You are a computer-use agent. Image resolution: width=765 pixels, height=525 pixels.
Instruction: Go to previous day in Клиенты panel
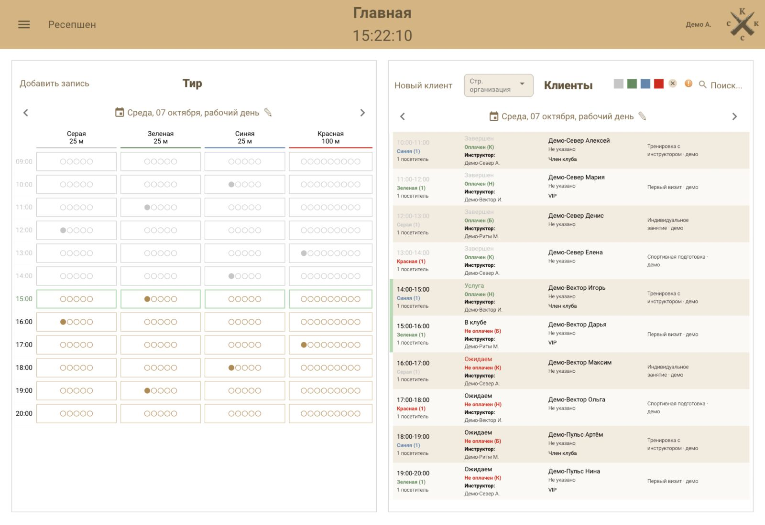coord(403,116)
